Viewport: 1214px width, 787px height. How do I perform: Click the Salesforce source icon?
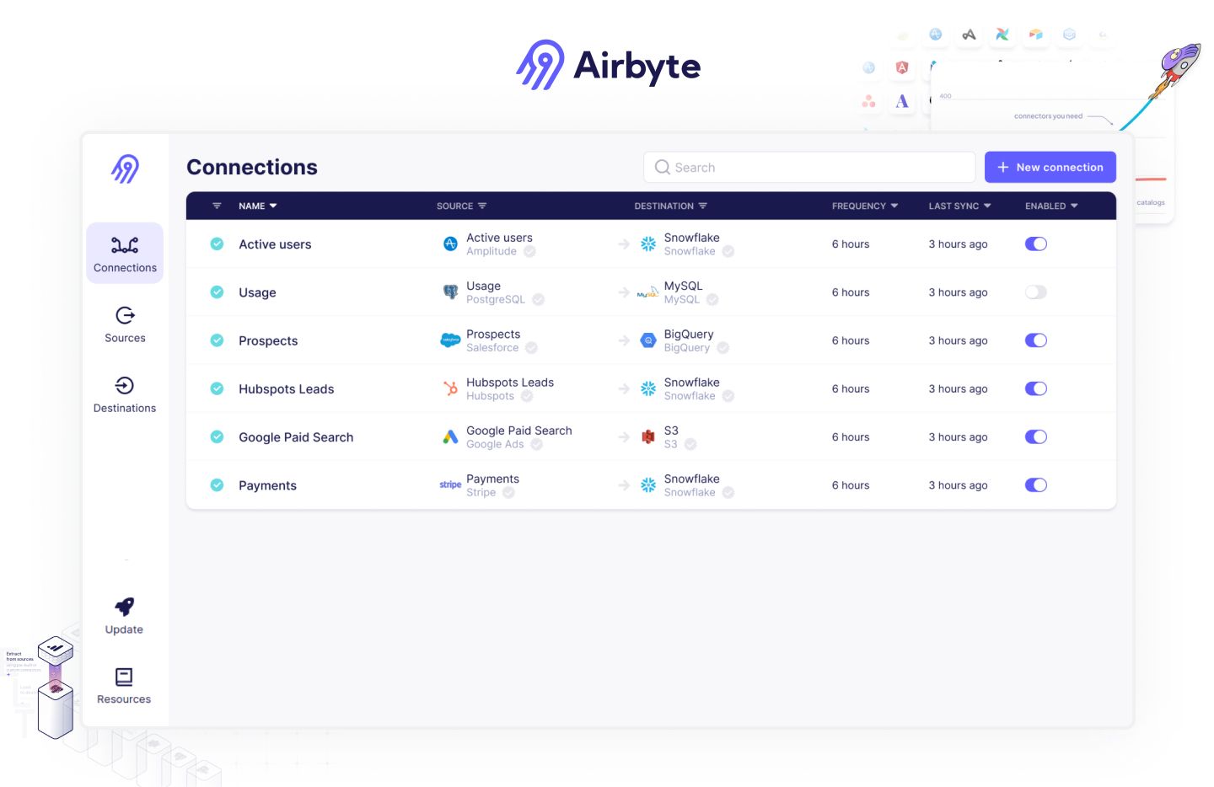point(450,340)
